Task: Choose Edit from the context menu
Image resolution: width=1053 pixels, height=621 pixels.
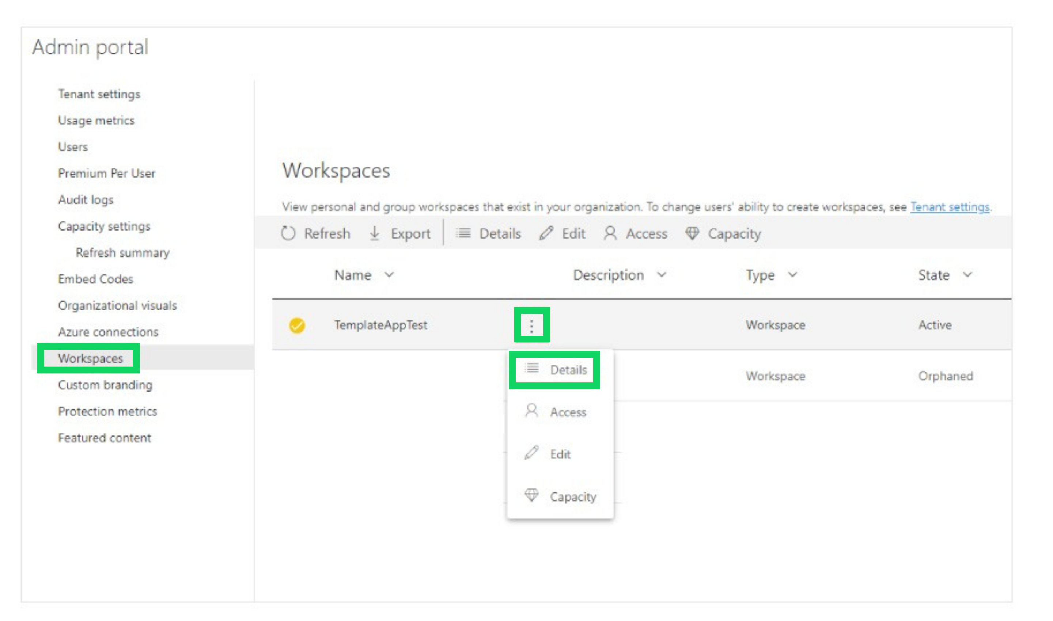Action: tap(560, 454)
